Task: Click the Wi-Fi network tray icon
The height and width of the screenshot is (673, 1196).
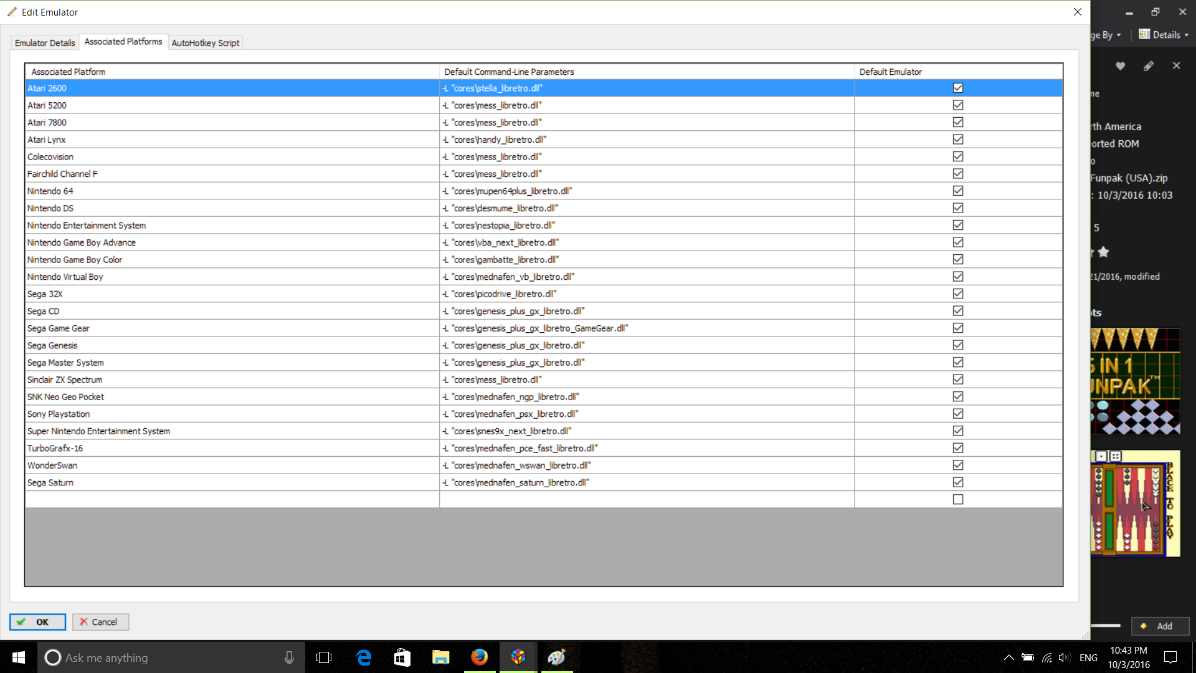Action: [x=1047, y=657]
